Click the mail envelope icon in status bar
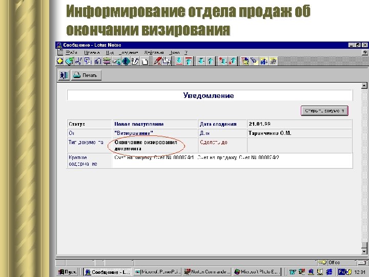Viewport: 369px width, 277px height. [362, 263]
